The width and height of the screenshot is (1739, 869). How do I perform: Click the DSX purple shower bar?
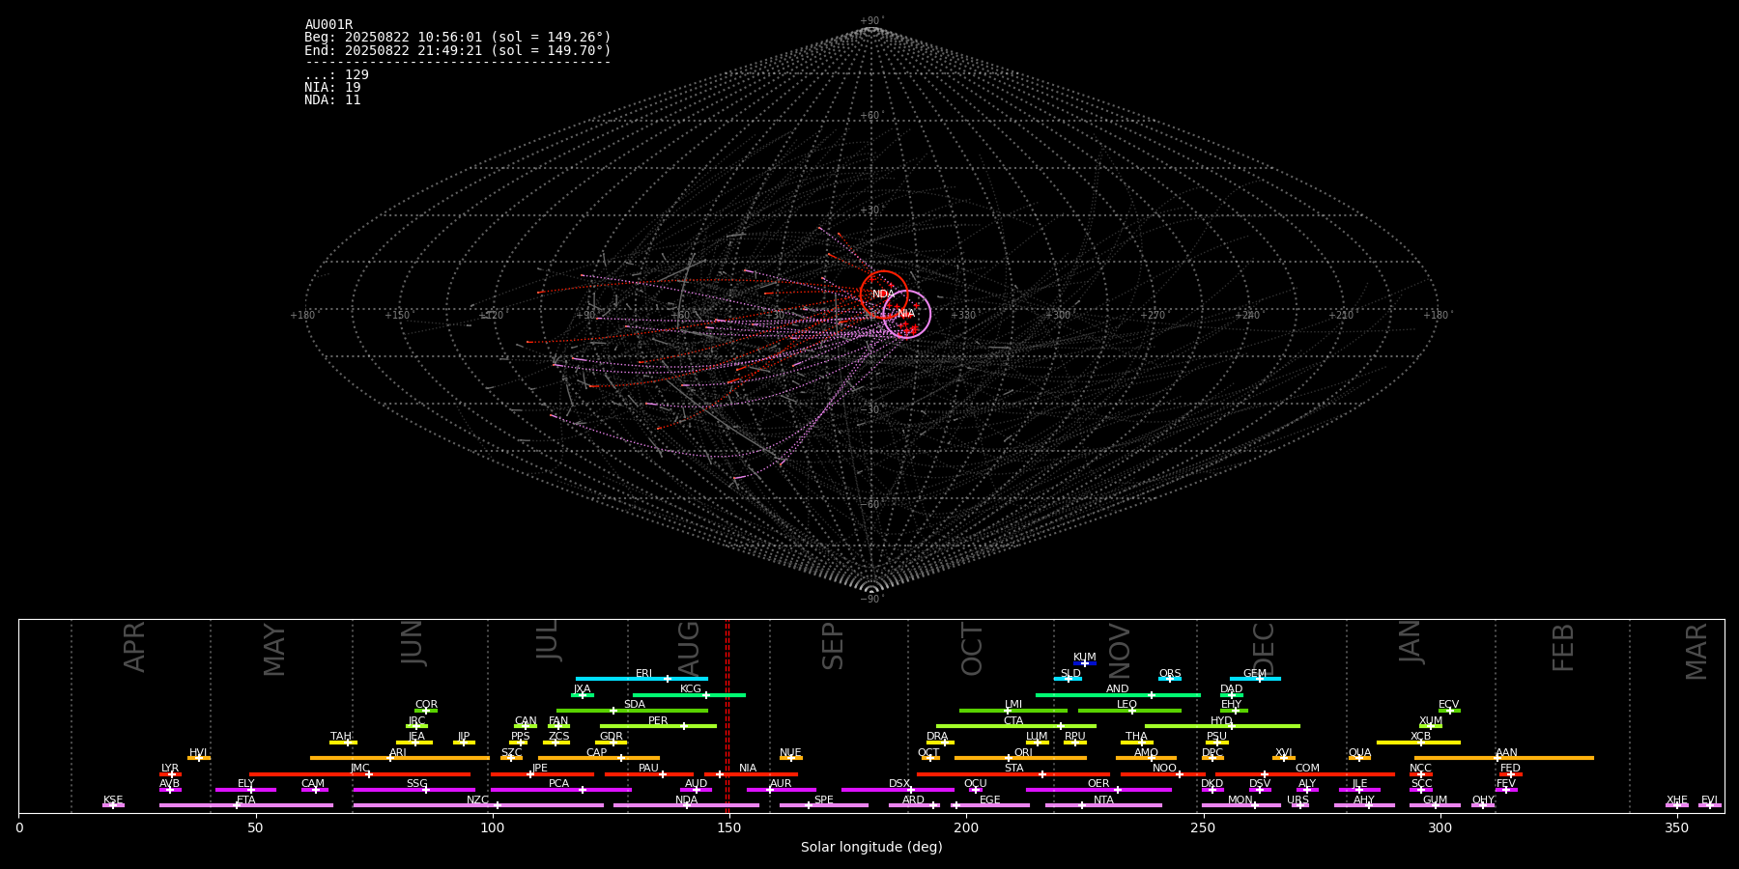(x=898, y=789)
